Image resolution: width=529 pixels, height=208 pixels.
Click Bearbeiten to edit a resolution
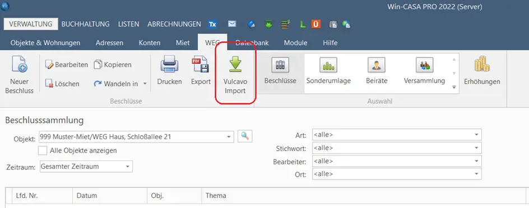[x=67, y=65]
